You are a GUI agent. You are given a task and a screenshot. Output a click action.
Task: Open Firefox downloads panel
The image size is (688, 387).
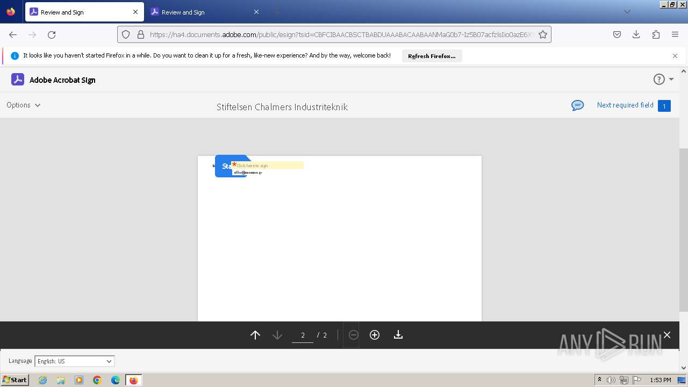point(636,34)
